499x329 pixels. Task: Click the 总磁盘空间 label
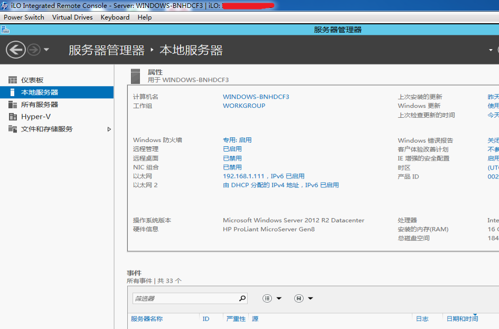point(413,238)
